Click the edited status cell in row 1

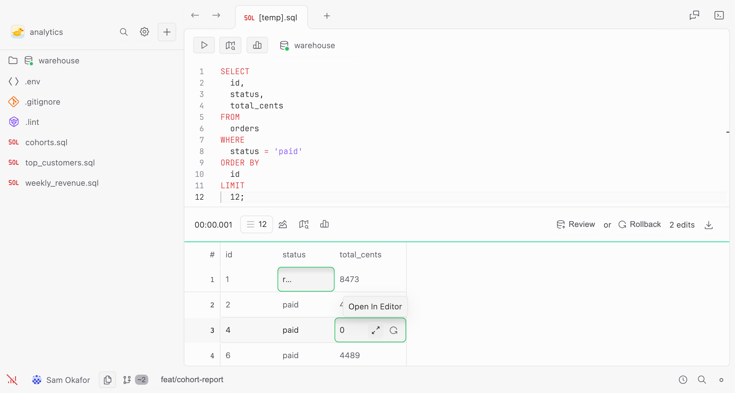pos(306,279)
